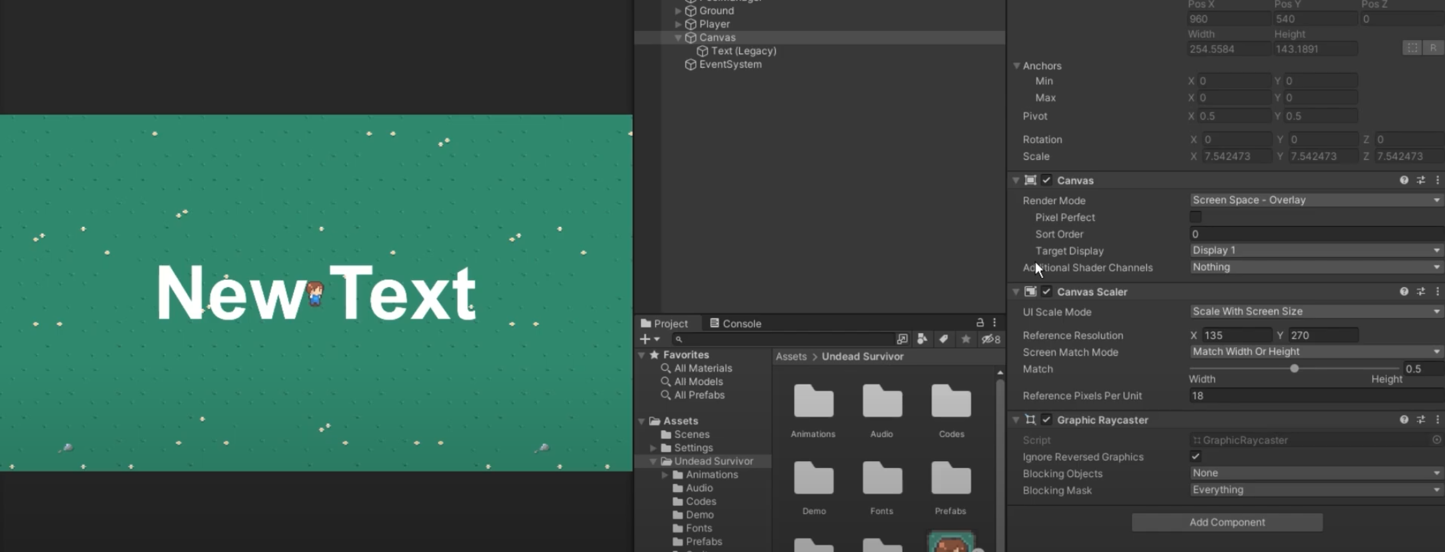Uncheck Ignore Reversed Graphics

pyautogui.click(x=1195, y=457)
